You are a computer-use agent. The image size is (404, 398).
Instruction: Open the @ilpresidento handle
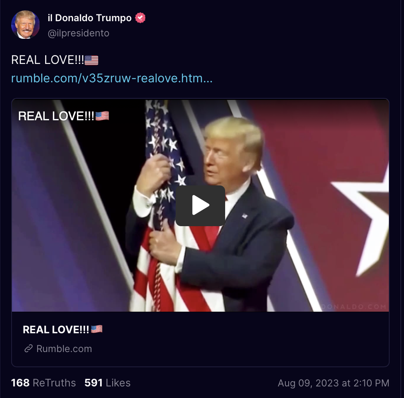(78, 33)
